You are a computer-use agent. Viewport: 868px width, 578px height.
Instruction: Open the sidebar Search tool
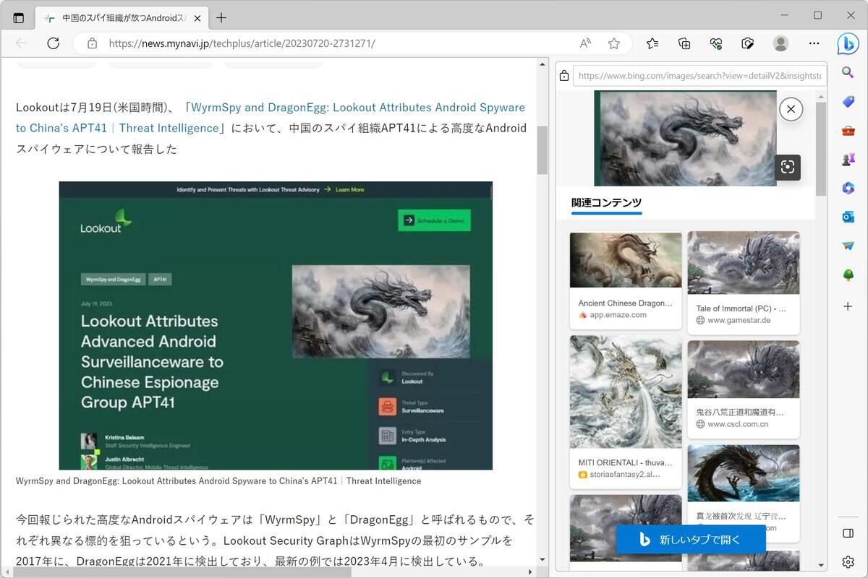[x=848, y=72]
